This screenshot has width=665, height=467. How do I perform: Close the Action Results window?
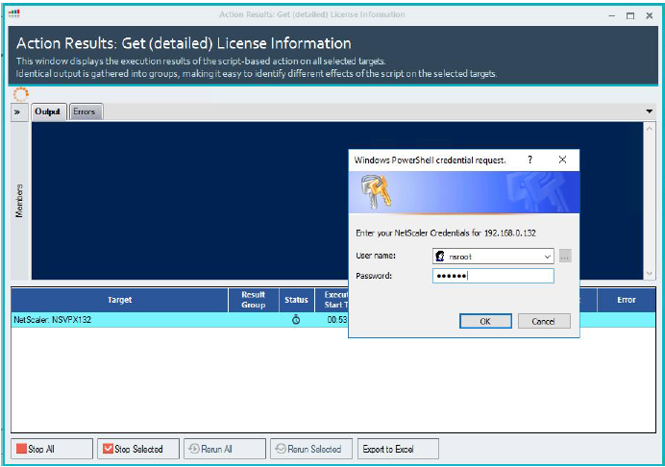point(649,16)
